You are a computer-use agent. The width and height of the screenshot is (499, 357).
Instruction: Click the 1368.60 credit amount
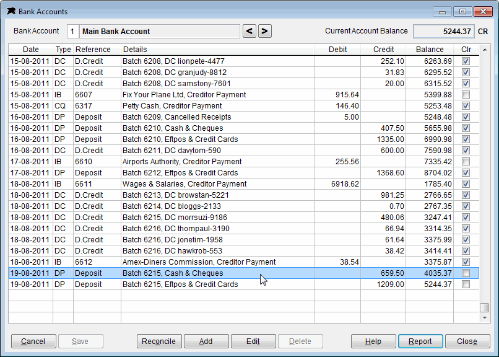pyautogui.click(x=390, y=172)
